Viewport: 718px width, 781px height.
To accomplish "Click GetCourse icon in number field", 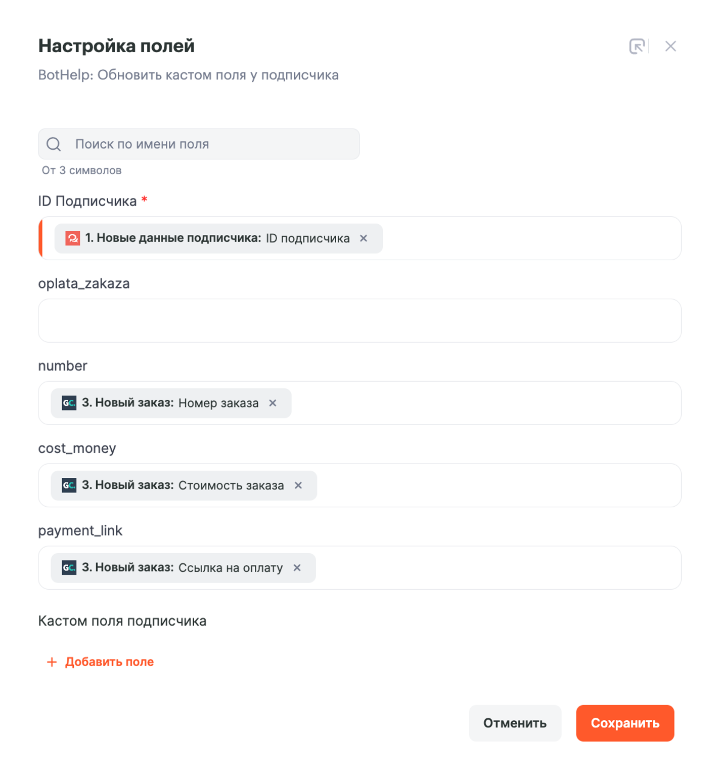I will 69,403.
